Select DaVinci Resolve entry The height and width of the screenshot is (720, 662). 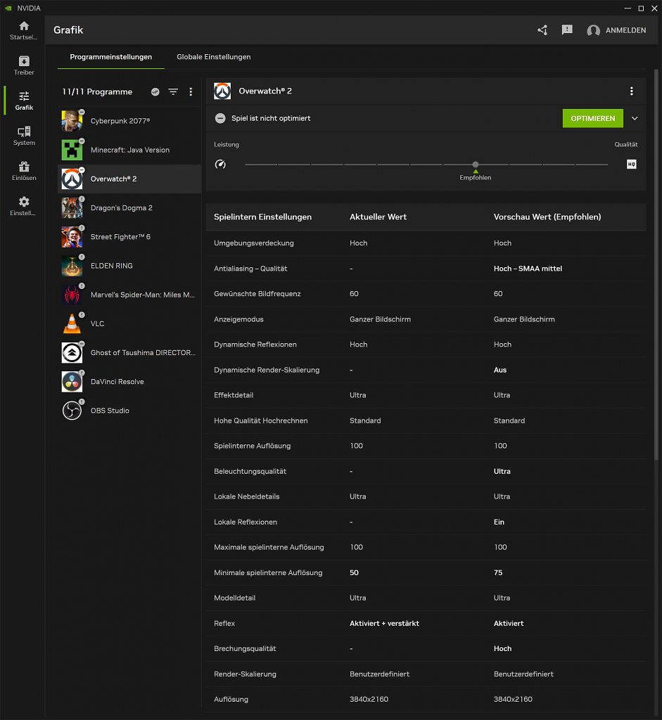coord(129,382)
